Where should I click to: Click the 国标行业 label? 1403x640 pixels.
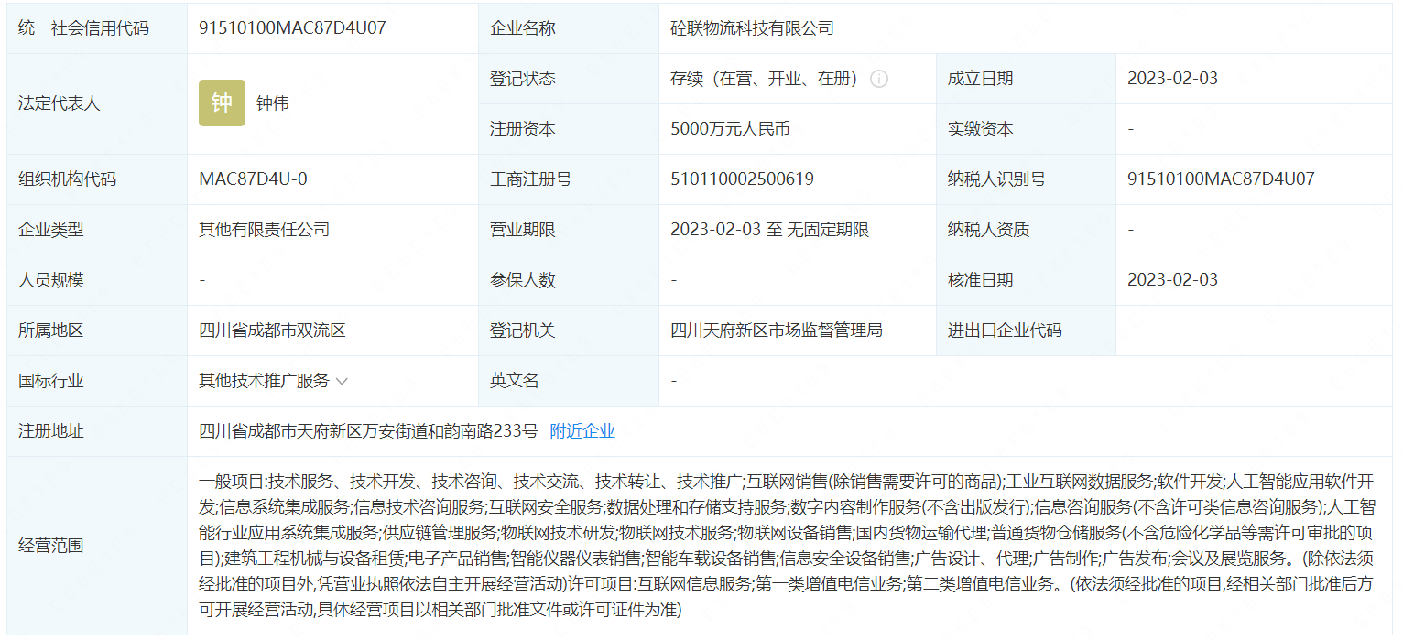click(x=51, y=381)
